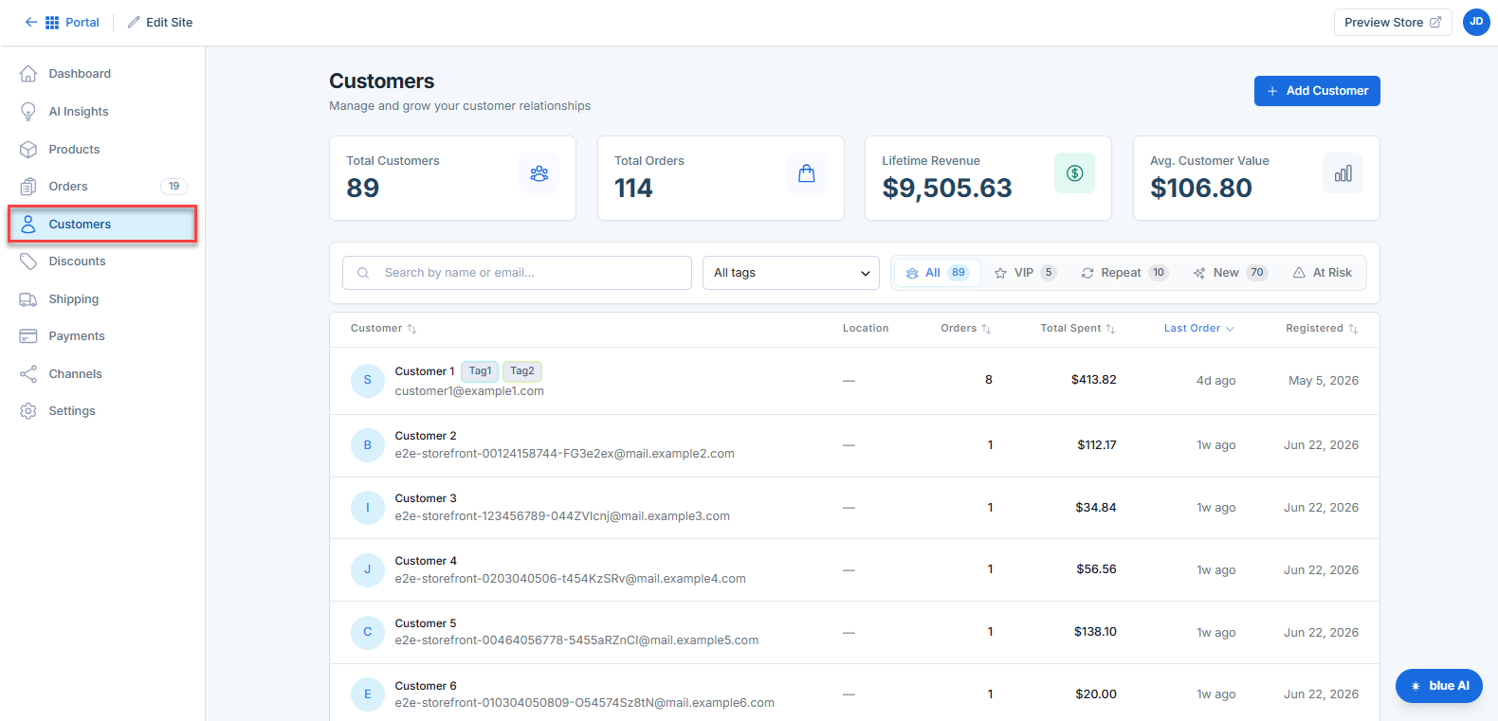Click the AI Insights lightbulb icon
The height and width of the screenshot is (721, 1498).
click(x=28, y=112)
